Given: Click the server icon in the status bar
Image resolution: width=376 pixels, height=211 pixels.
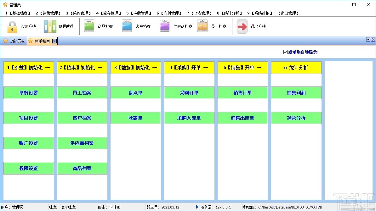Looking at the screenshot, I should coord(197,207).
